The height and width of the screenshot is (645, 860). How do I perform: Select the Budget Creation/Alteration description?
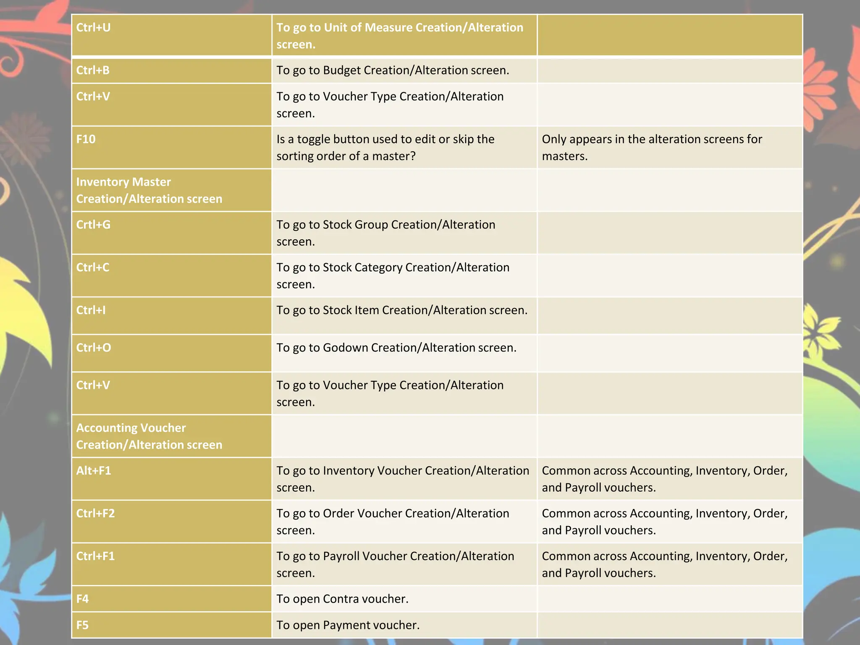pyautogui.click(x=392, y=70)
